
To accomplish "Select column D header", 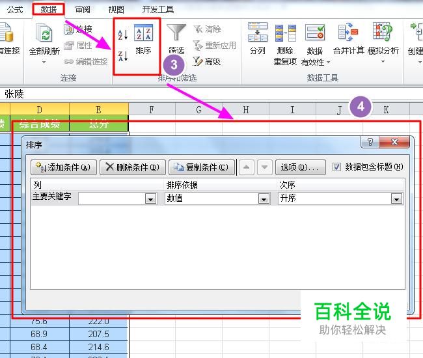I will point(40,109).
